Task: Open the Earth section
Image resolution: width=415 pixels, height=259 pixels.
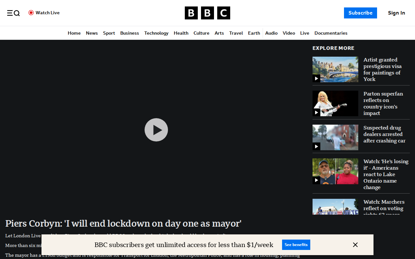Action: (254, 33)
